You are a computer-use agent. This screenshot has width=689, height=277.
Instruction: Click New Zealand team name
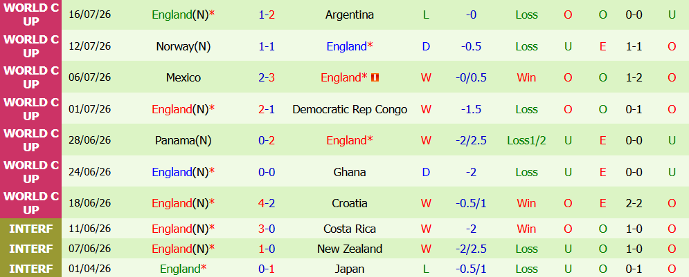pos(350,249)
